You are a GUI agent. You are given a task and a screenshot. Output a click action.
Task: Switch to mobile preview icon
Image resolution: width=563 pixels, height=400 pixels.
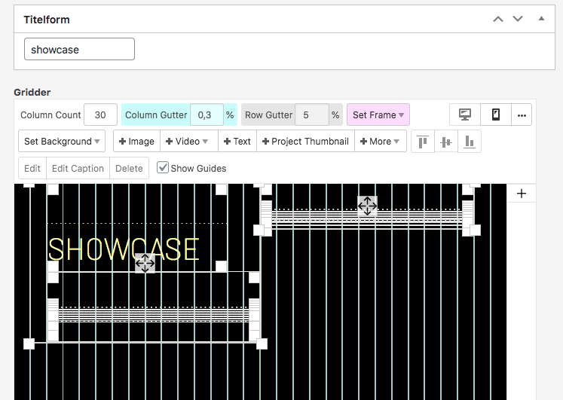click(496, 115)
